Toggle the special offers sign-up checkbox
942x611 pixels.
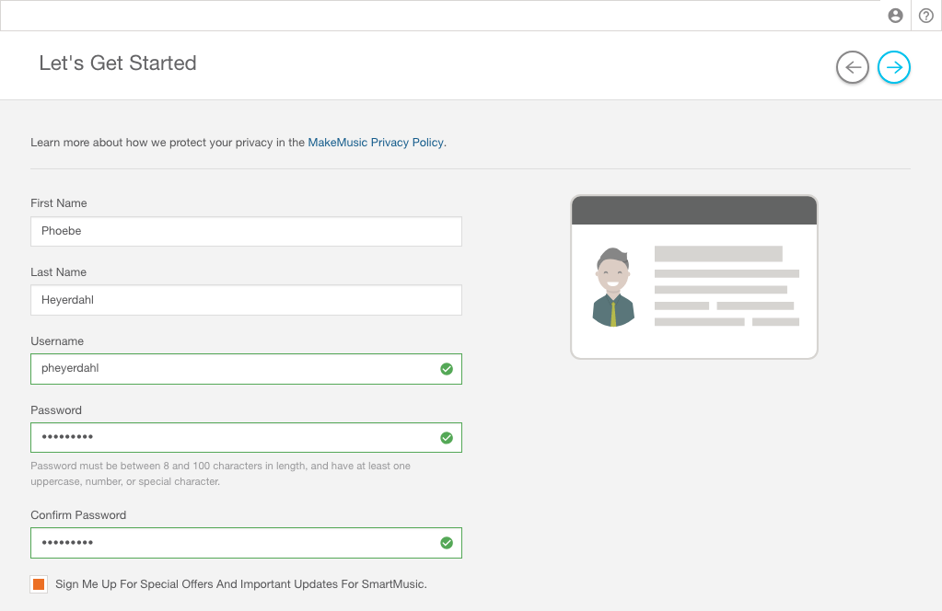pyautogui.click(x=39, y=584)
